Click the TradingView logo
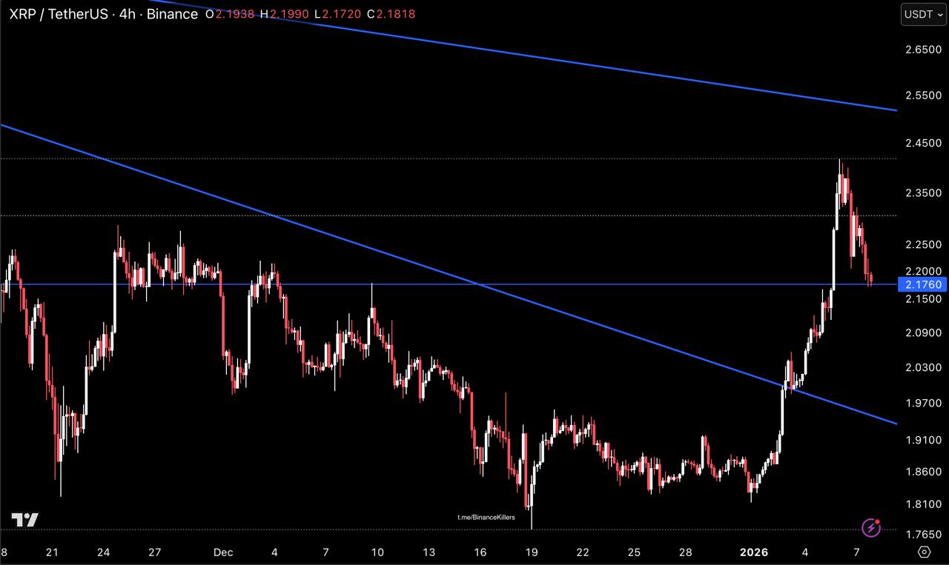The height and width of the screenshot is (565, 949). 24,520
